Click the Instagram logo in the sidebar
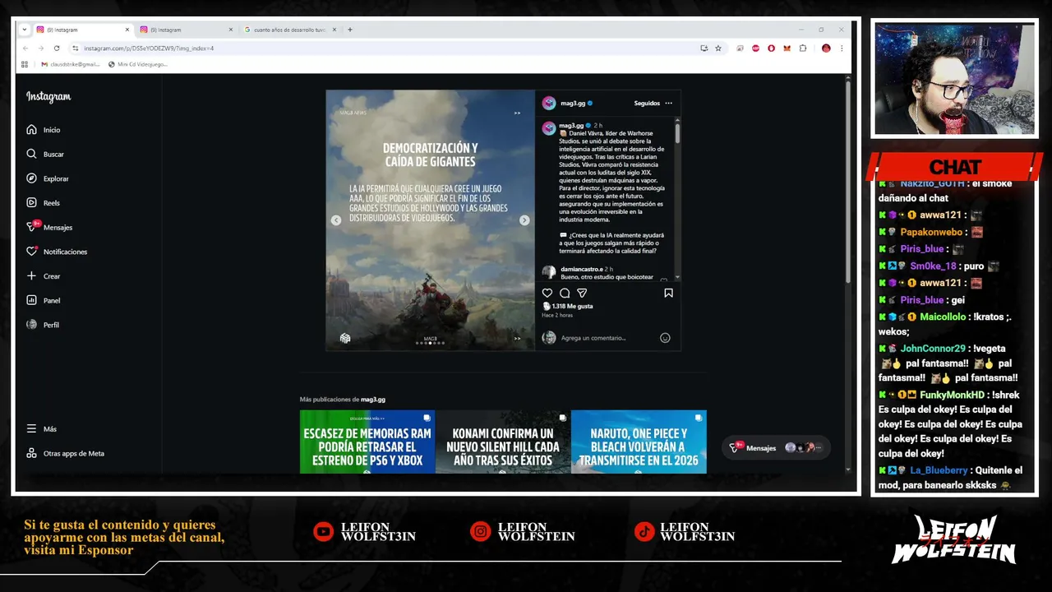The image size is (1052, 592). pyautogui.click(x=48, y=97)
